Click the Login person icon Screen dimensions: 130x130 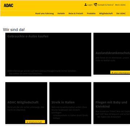tap(86, 5)
